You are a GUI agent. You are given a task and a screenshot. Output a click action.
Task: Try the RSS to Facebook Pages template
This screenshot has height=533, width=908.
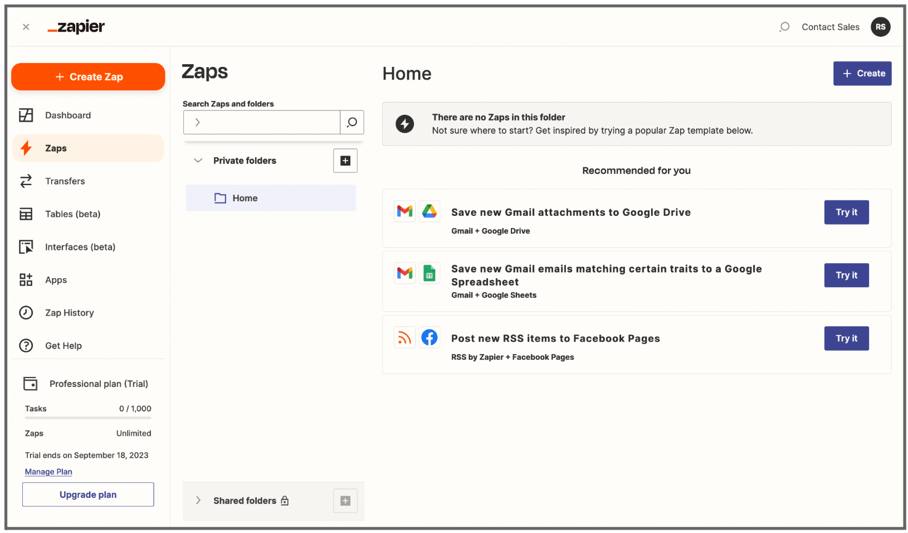tap(847, 338)
